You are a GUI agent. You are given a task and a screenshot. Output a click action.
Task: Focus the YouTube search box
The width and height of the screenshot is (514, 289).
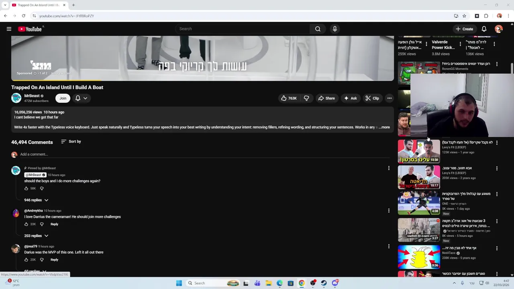(x=242, y=29)
